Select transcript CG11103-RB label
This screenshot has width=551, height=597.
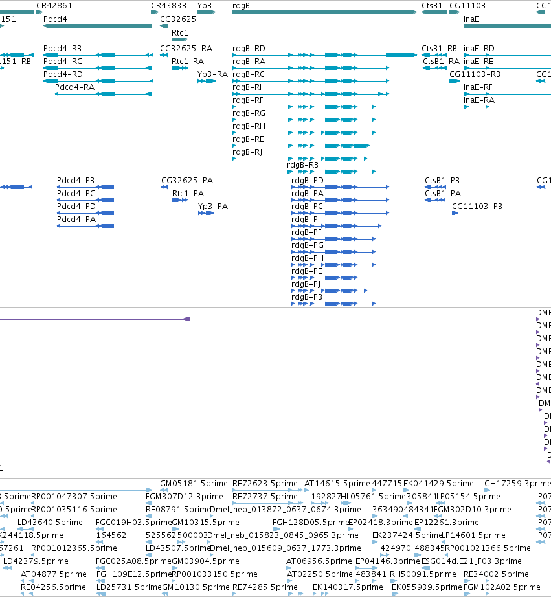[x=475, y=74]
